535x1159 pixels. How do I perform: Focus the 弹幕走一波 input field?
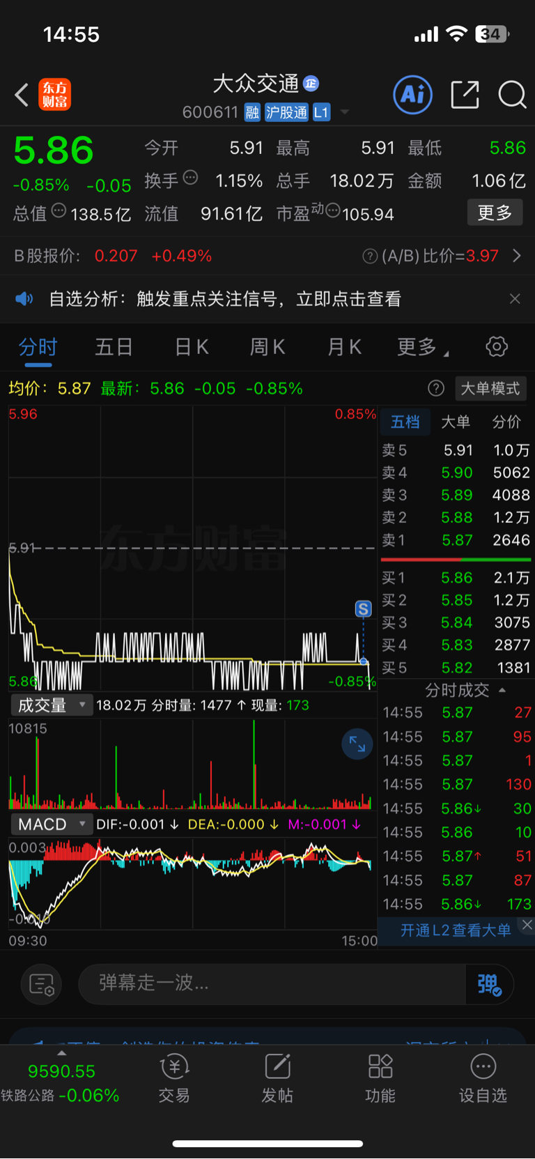272,983
